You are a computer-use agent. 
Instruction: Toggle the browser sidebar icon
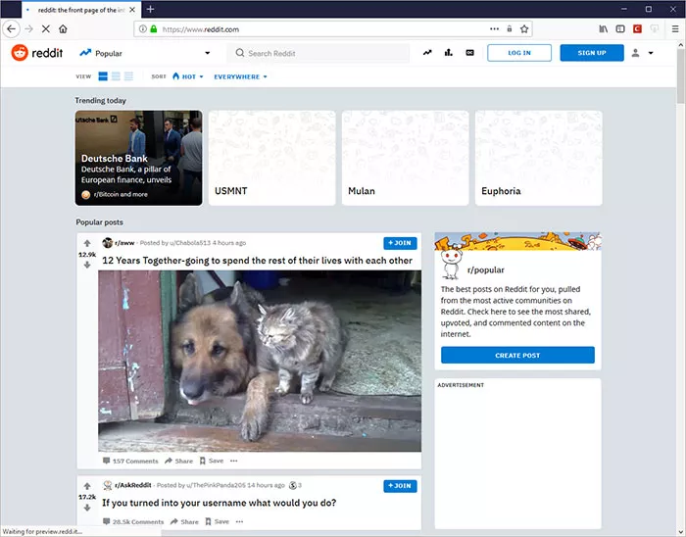pyautogui.click(x=620, y=28)
